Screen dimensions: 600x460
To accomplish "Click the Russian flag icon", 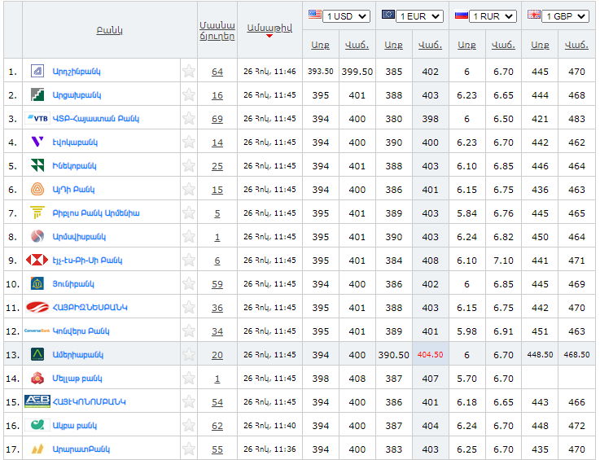I will [x=462, y=15].
